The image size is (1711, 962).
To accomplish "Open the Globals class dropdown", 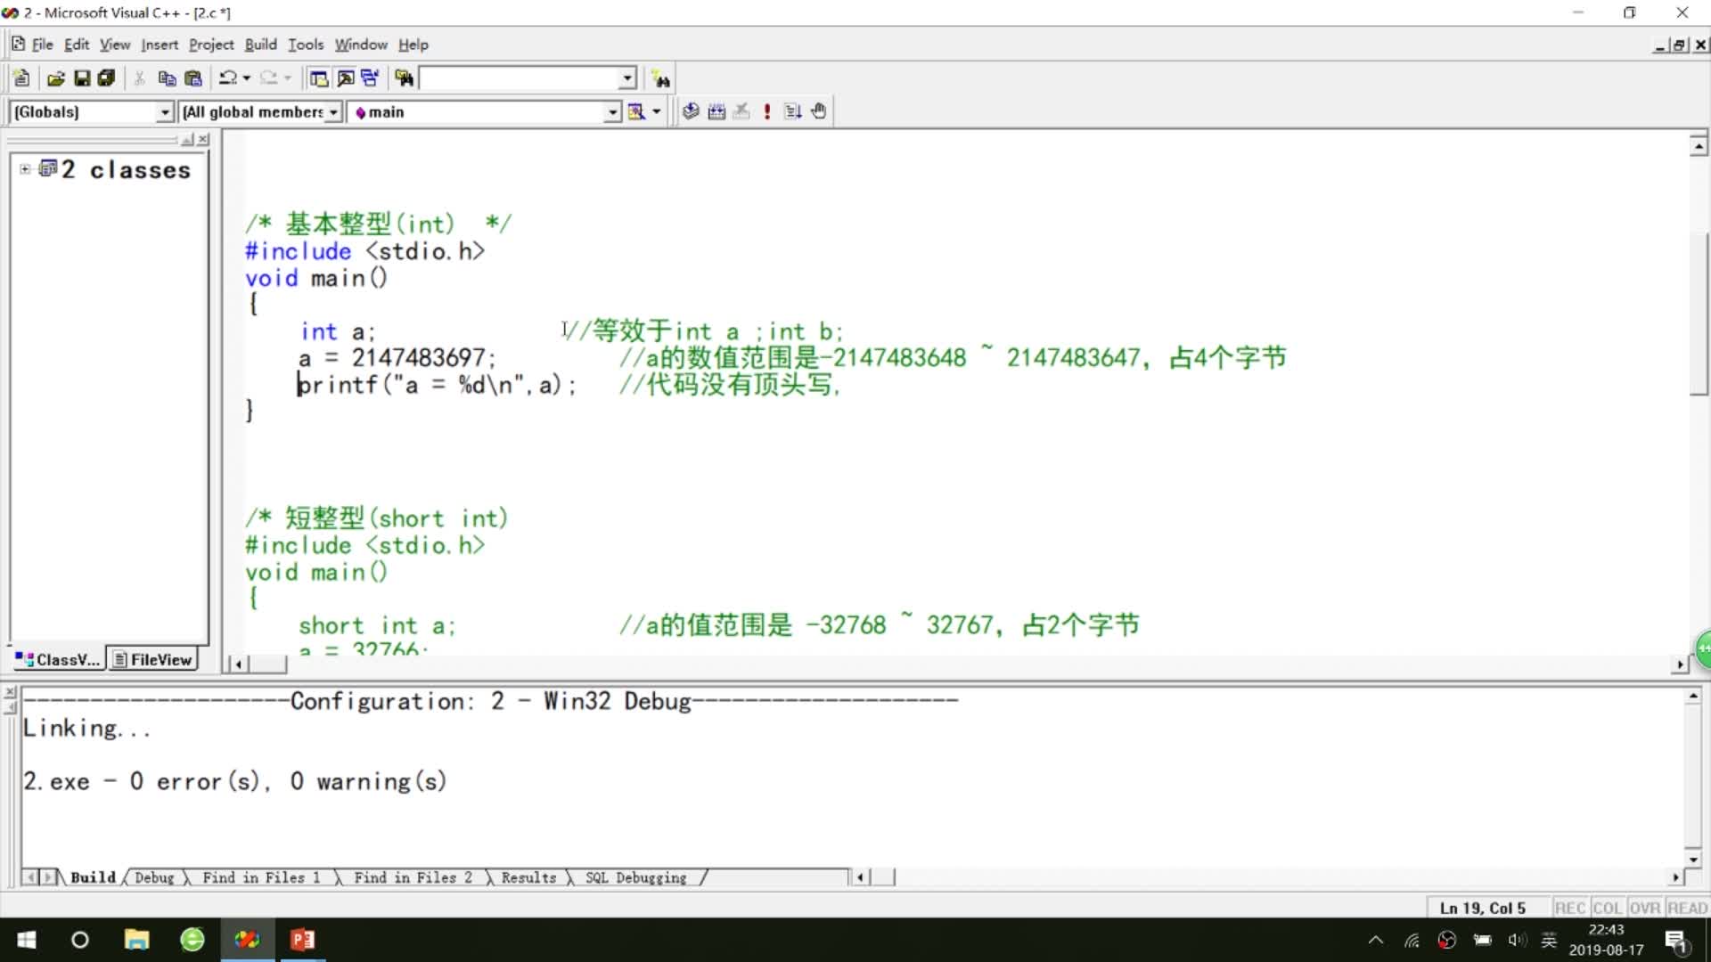I will tap(165, 112).
